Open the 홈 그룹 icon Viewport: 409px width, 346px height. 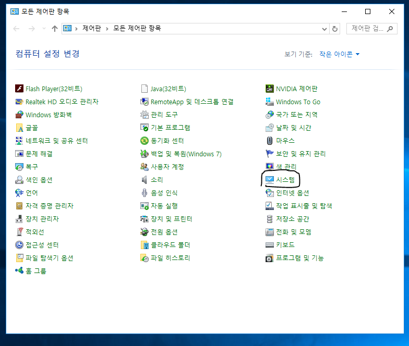[x=19, y=271]
